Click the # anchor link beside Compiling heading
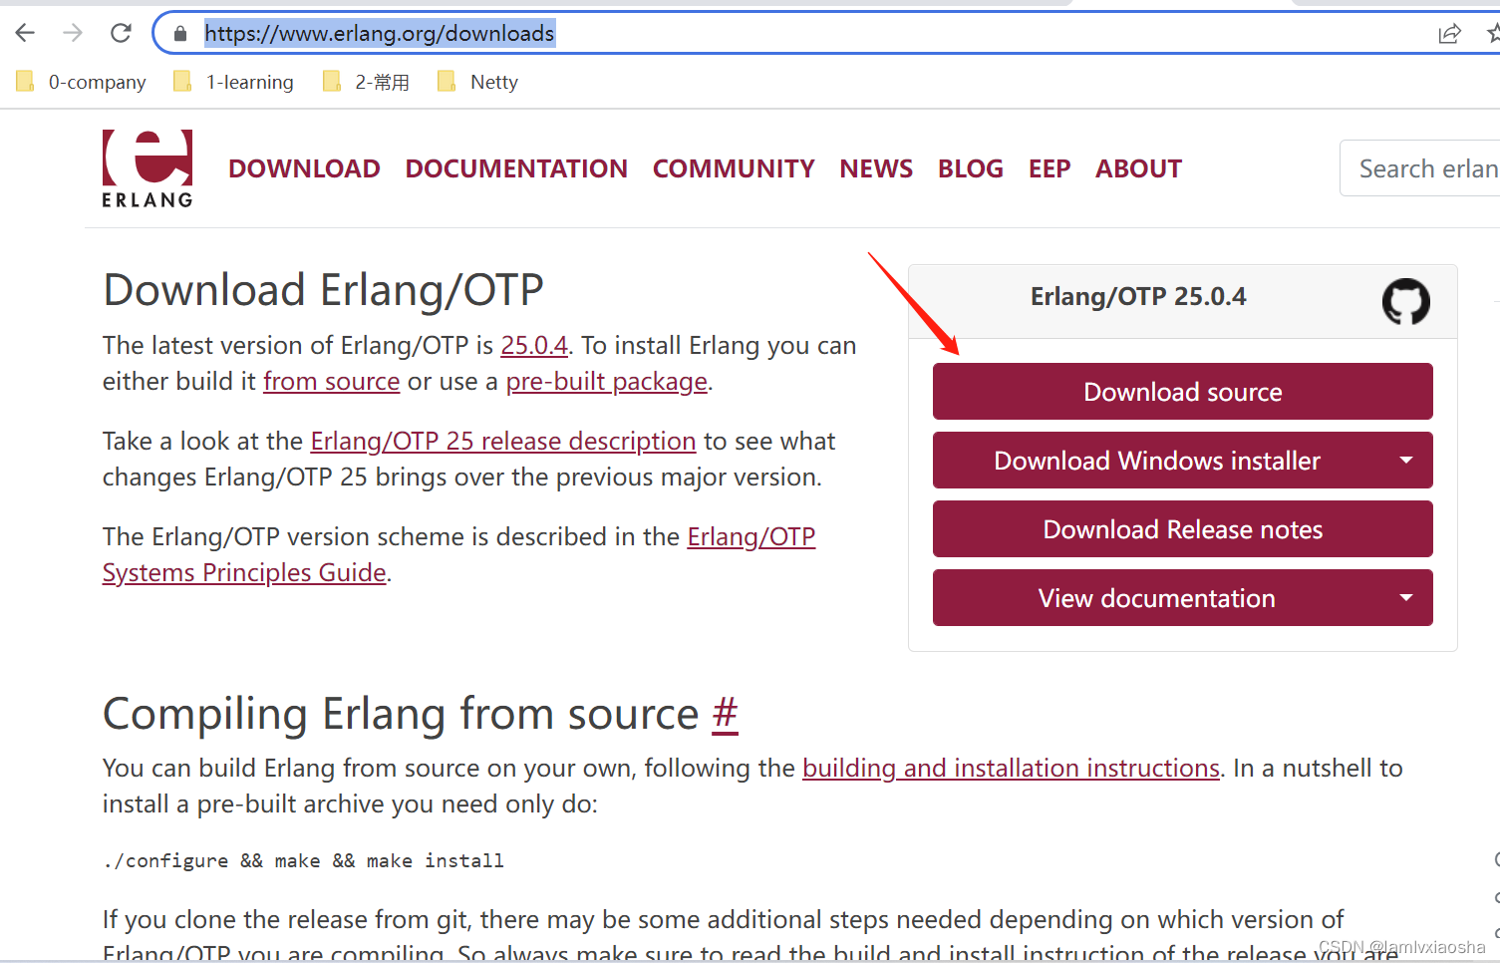The image size is (1500, 963). [726, 714]
